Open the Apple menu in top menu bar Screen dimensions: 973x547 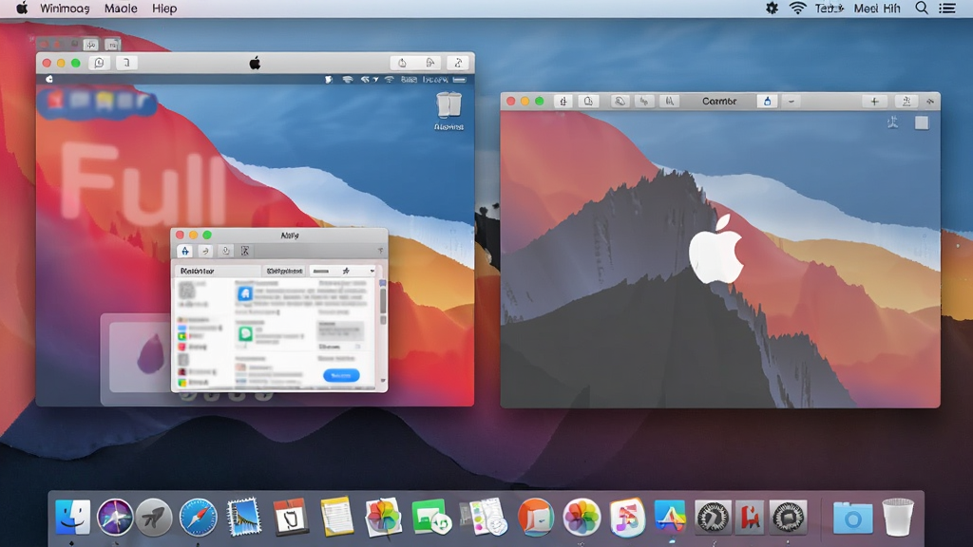22,8
